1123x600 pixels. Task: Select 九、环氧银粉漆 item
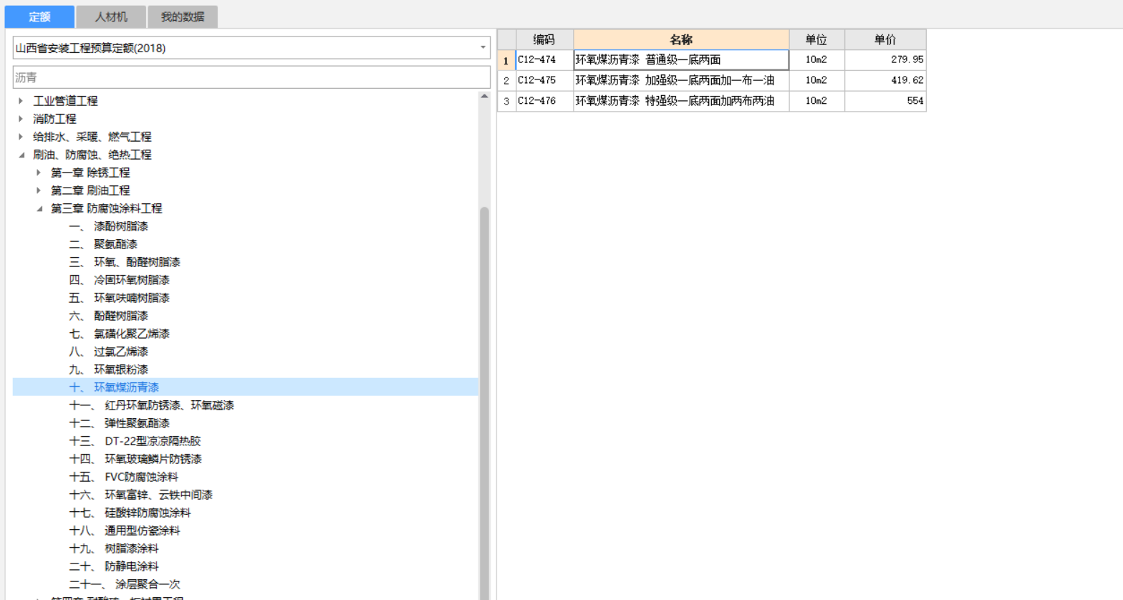pyautogui.click(x=109, y=369)
